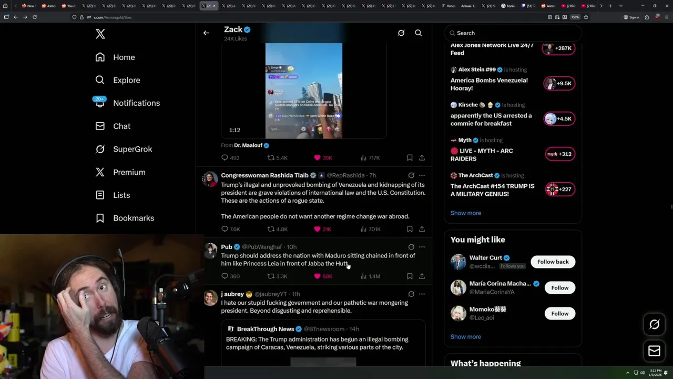Viewport: 673px width, 379px height.
Task: Join Kirsche's +4.5K live stream
Action: point(559,119)
